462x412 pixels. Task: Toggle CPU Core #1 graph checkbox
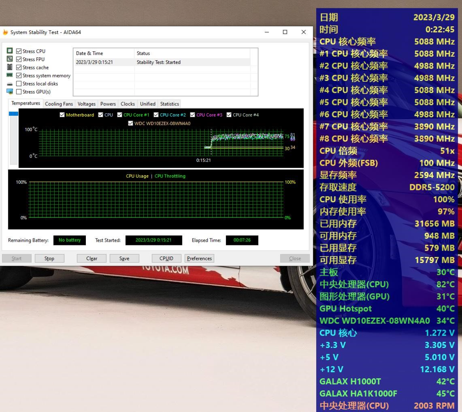(120, 115)
